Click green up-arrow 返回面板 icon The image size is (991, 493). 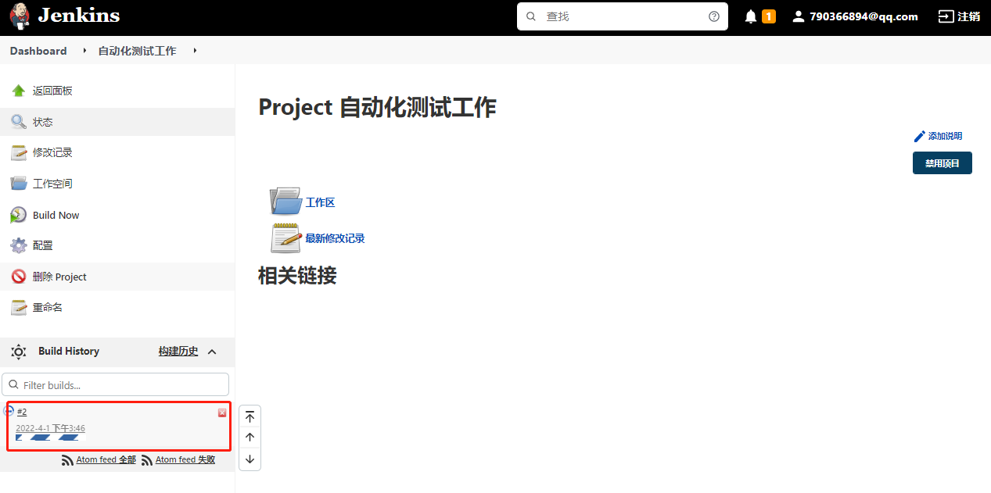point(19,91)
